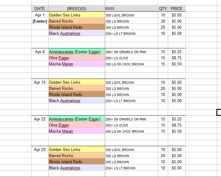
Task: Click the Apr 15 date cell
Action: coord(40,82)
